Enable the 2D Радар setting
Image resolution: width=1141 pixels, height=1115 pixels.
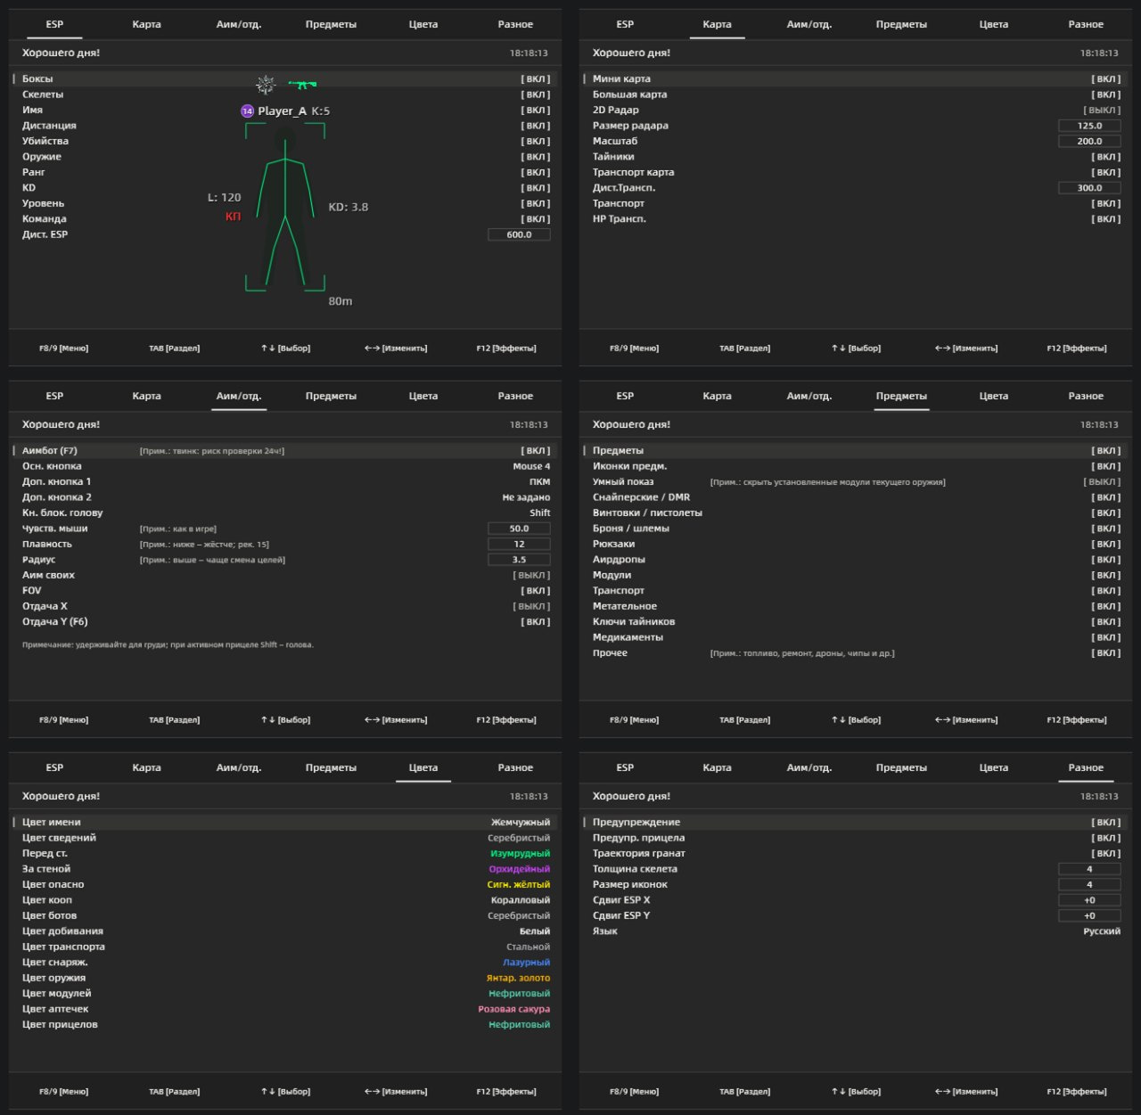pyautogui.click(x=1103, y=111)
